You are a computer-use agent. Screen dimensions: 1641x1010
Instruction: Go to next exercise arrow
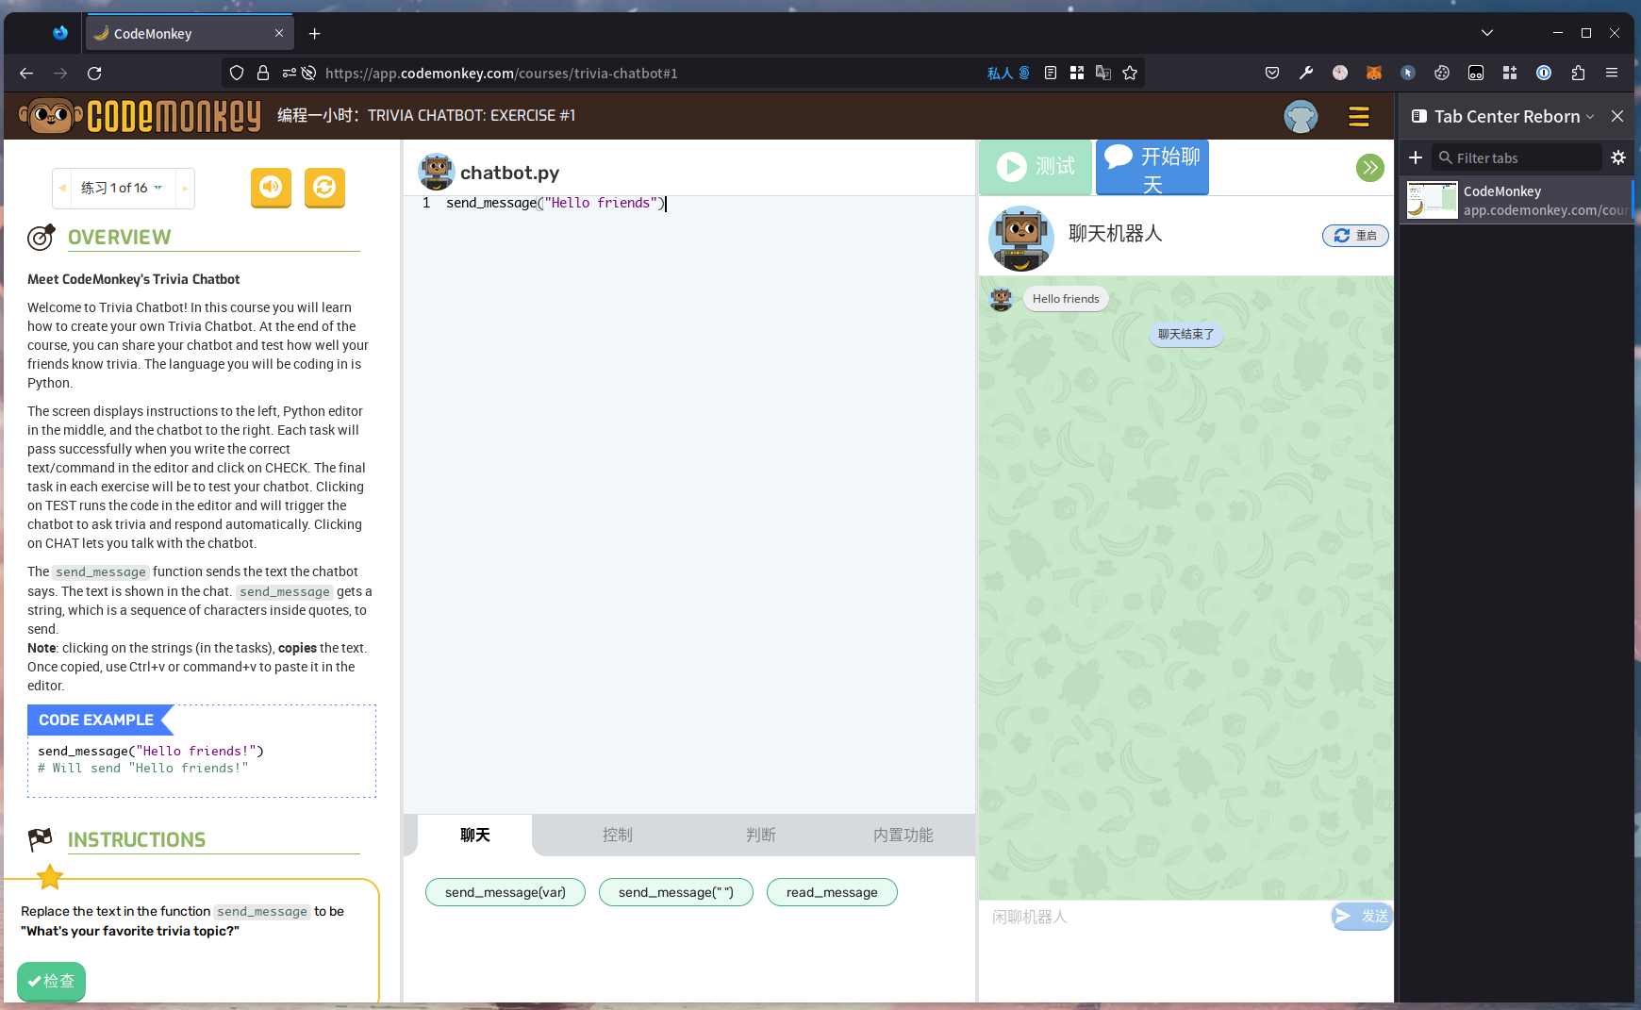pyautogui.click(x=185, y=188)
